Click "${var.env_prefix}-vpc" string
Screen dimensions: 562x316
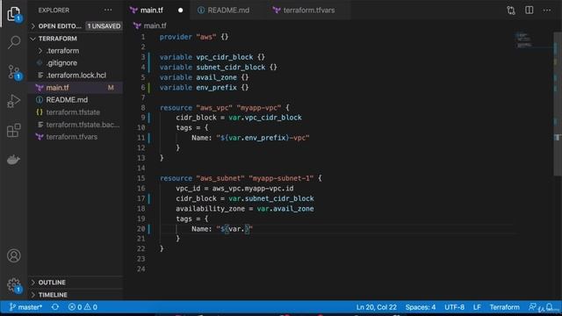point(263,138)
